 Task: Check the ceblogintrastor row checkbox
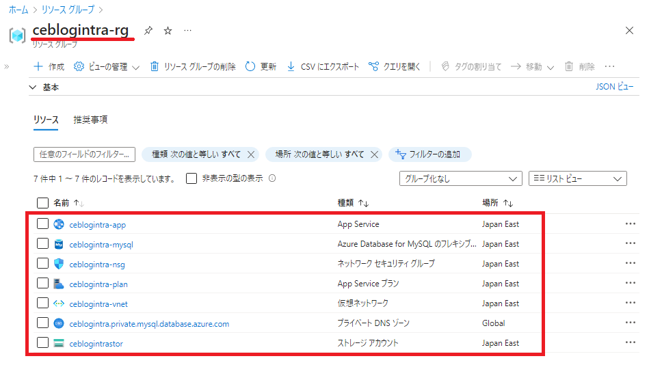(x=42, y=342)
